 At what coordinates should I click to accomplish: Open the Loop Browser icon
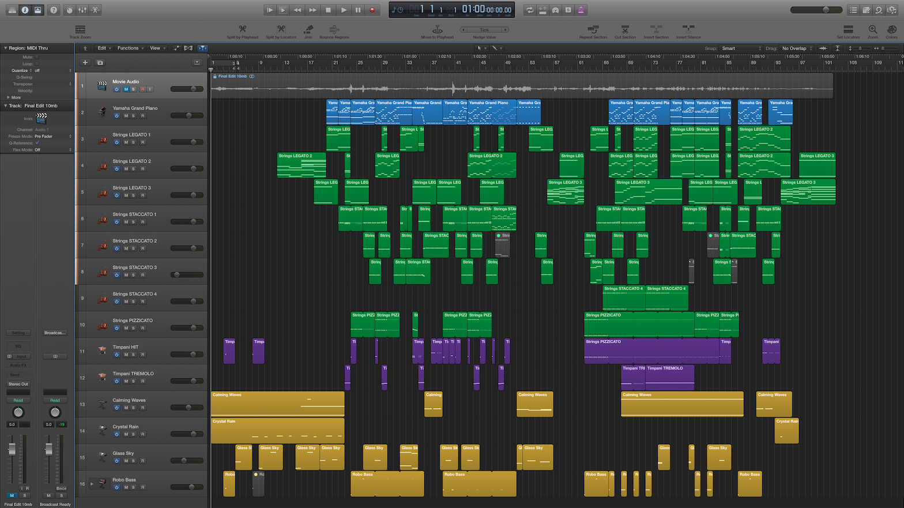[879, 10]
